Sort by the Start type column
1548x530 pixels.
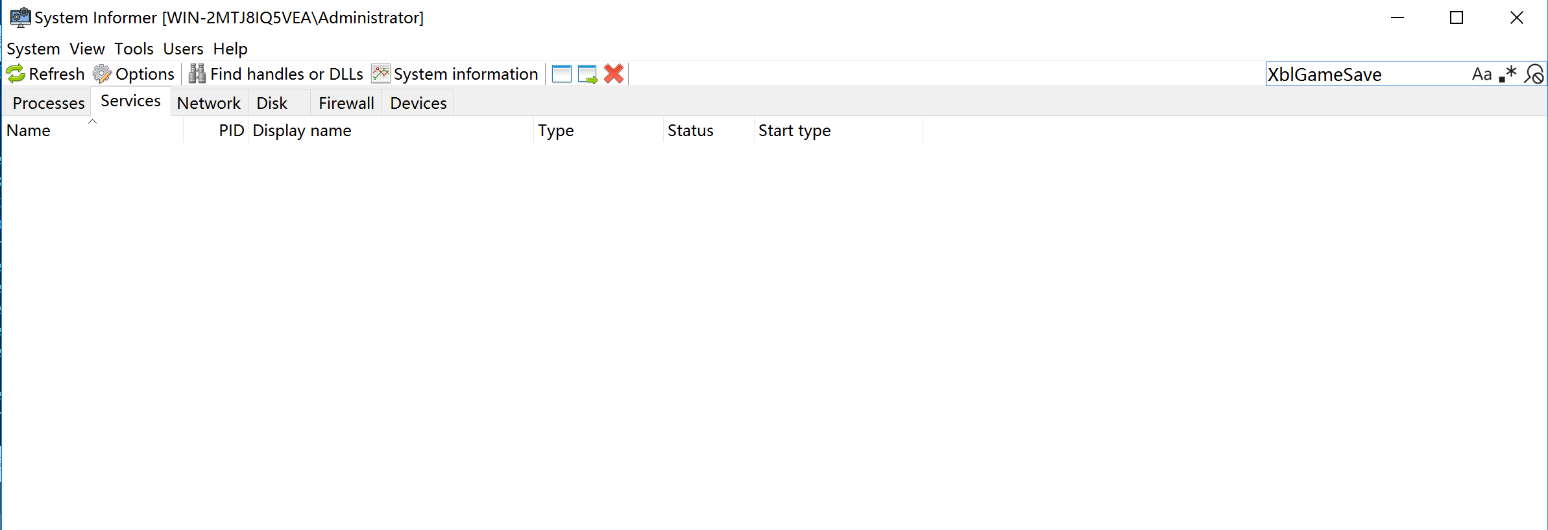coord(794,130)
